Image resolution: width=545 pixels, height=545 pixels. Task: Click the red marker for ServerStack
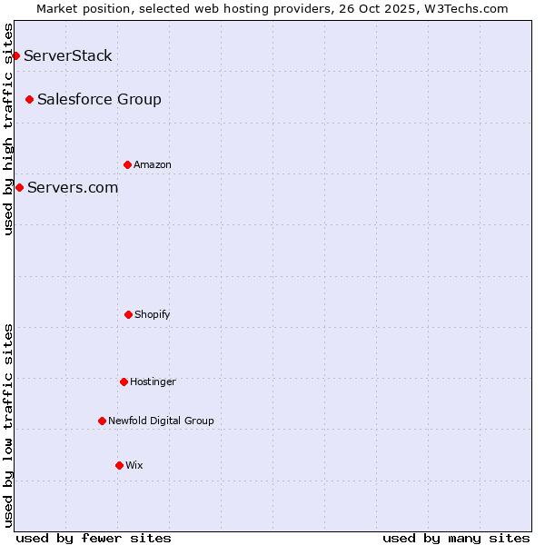coord(15,56)
